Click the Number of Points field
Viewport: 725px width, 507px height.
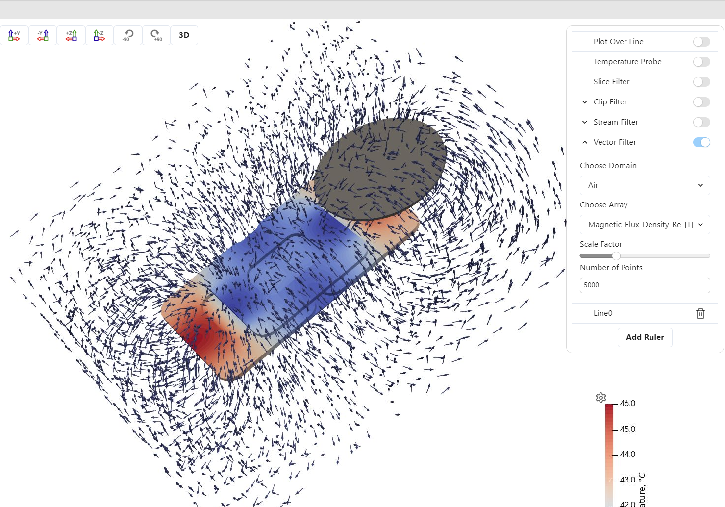pos(645,285)
